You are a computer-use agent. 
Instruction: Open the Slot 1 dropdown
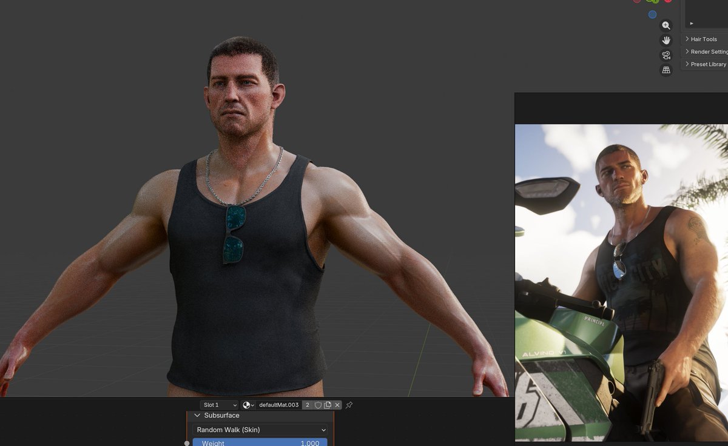[220, 405]
